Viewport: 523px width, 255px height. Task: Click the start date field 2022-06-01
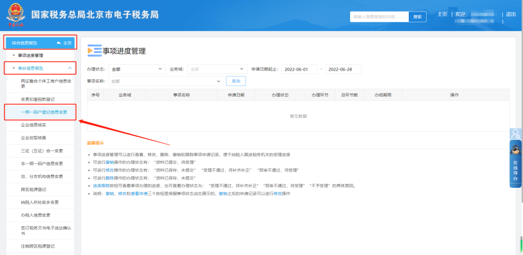[x=299, y=69]
